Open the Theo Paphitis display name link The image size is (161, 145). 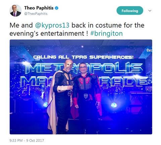click(x=39, y=8)
